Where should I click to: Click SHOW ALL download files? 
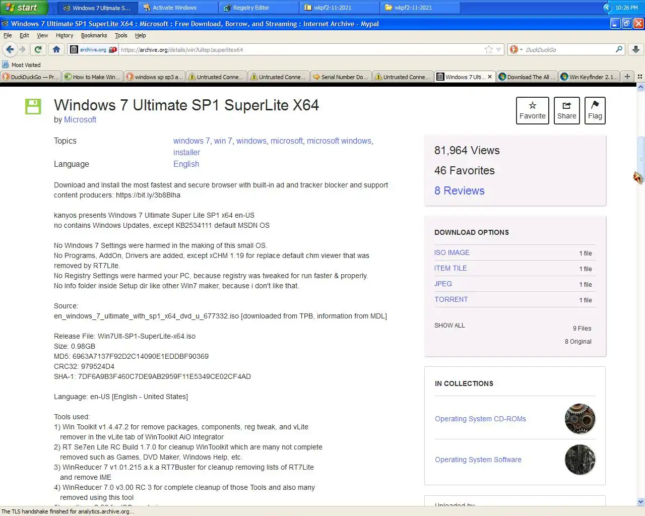coord(449,326)
